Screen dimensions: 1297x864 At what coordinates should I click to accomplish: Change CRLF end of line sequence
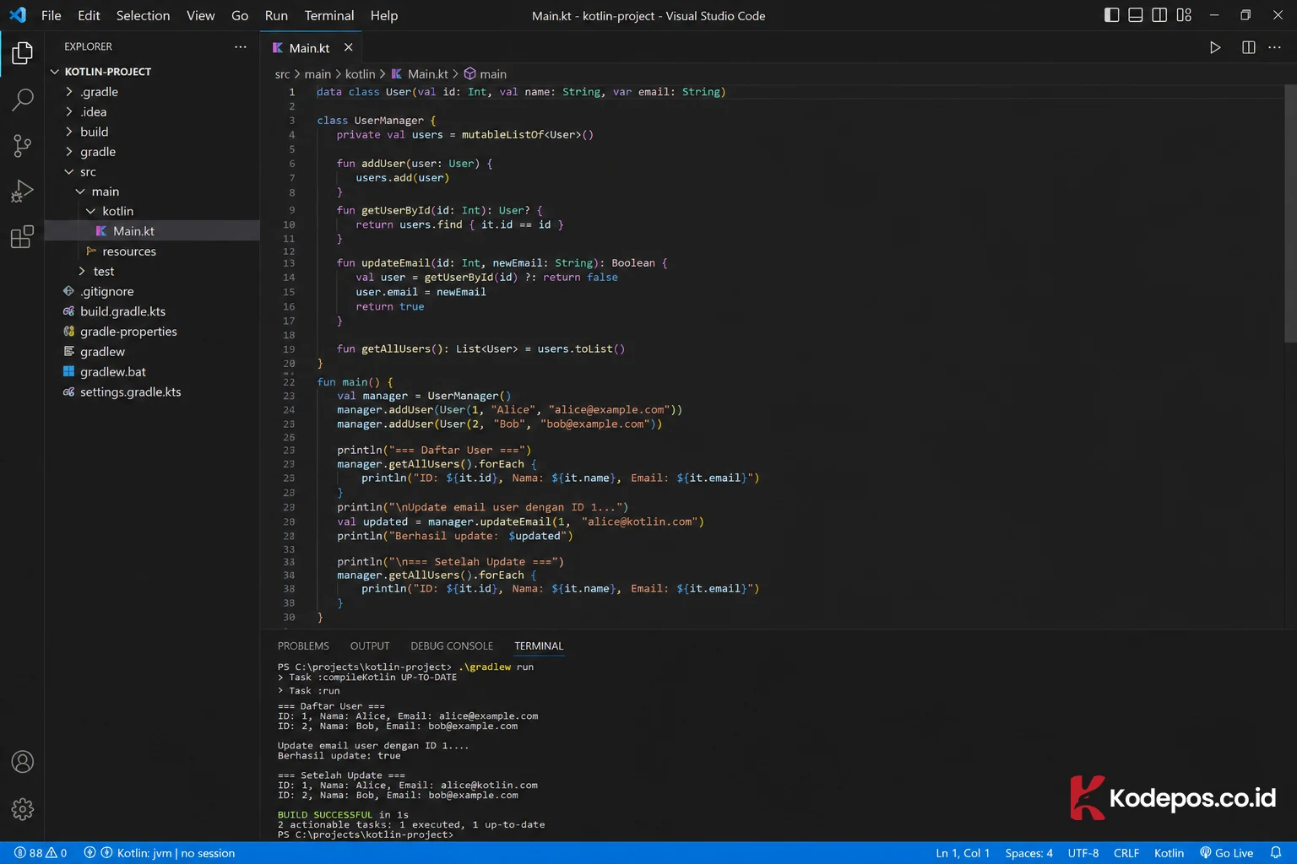pyautogui.click(x=1126, y=853)
